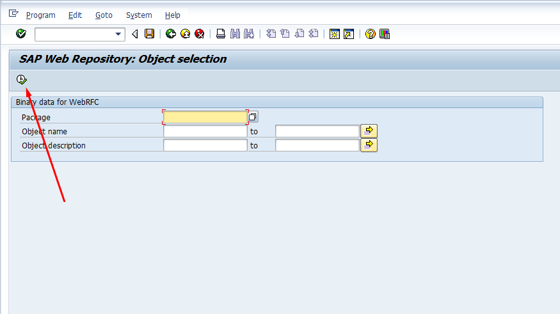This screenshot has width=560, height=314.
Task: Click the Create new session icon
Action: tap(335, 34)
